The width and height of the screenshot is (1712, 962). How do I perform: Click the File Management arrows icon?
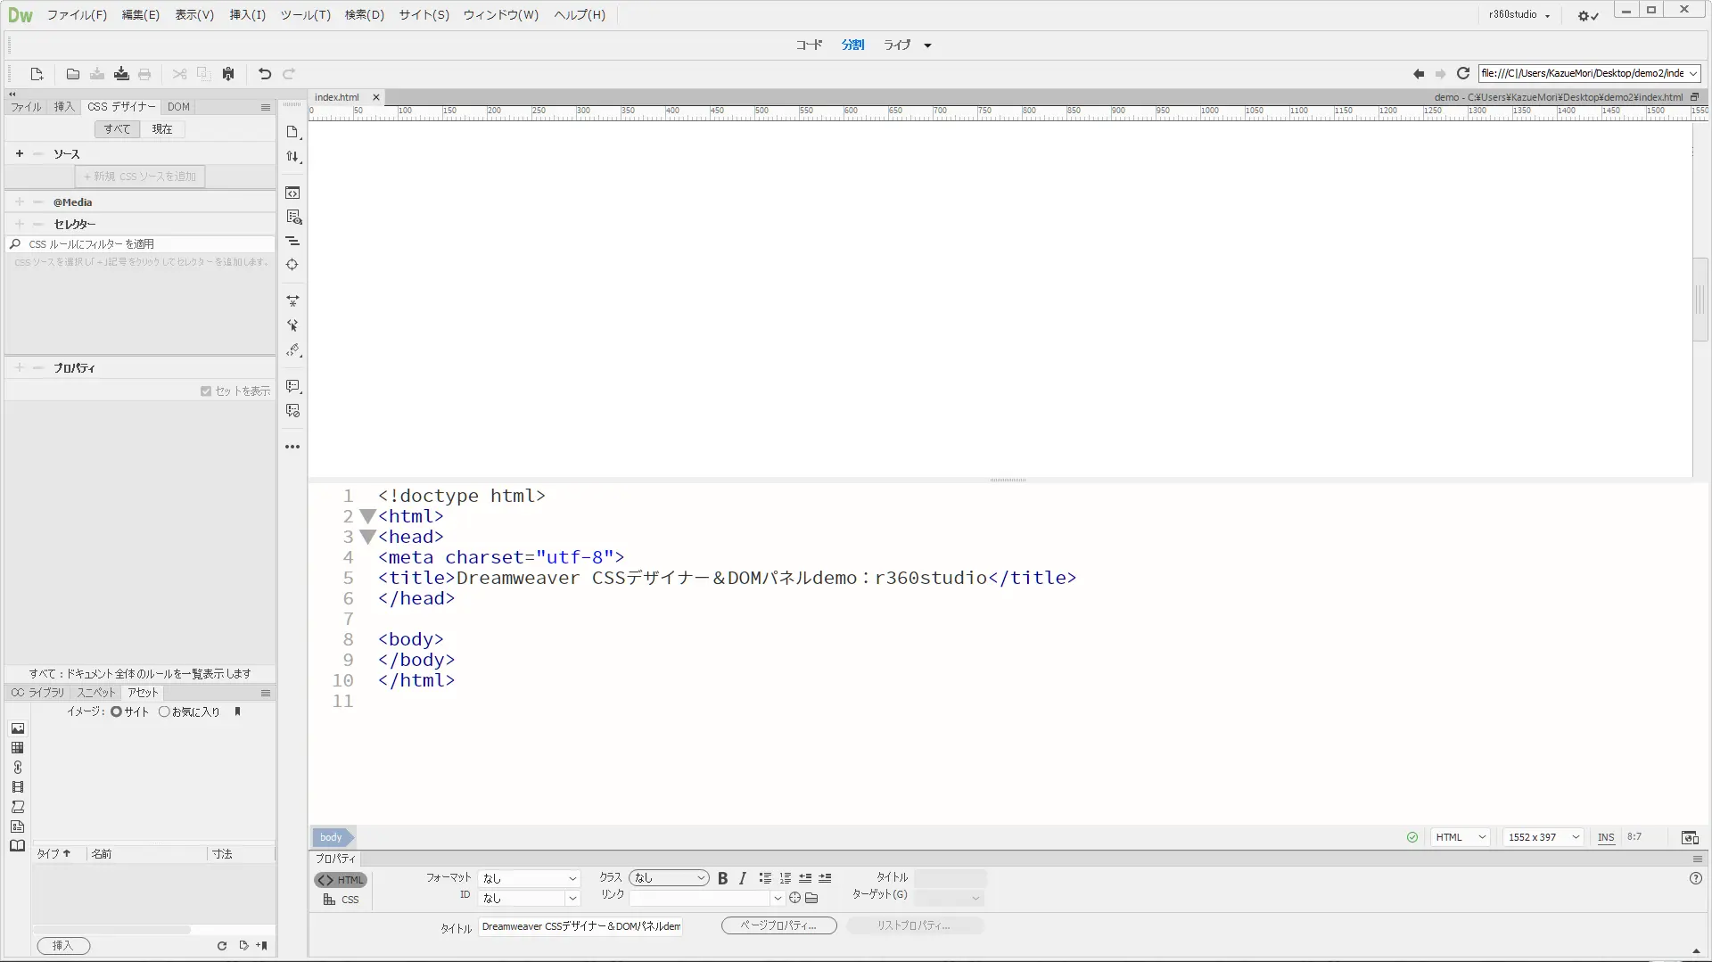tap(292, 157)
